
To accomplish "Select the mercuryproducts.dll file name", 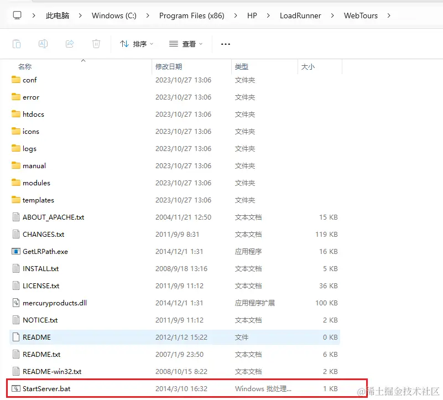I will [55, 303].
